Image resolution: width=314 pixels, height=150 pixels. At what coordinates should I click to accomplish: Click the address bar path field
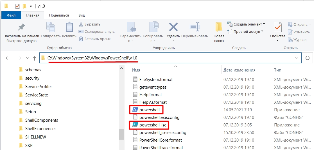(x=170, y=58)
